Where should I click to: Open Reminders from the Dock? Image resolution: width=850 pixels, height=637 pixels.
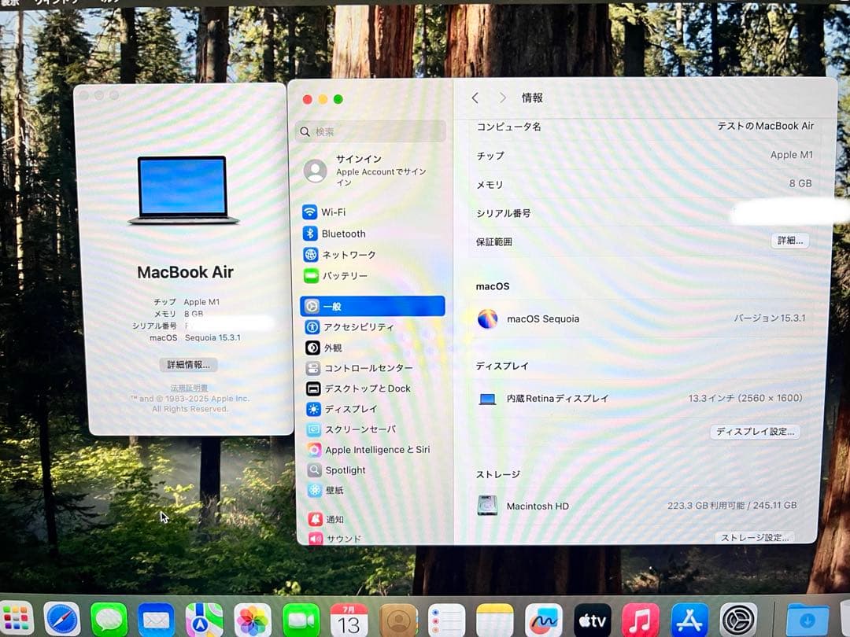pos(446,620)
